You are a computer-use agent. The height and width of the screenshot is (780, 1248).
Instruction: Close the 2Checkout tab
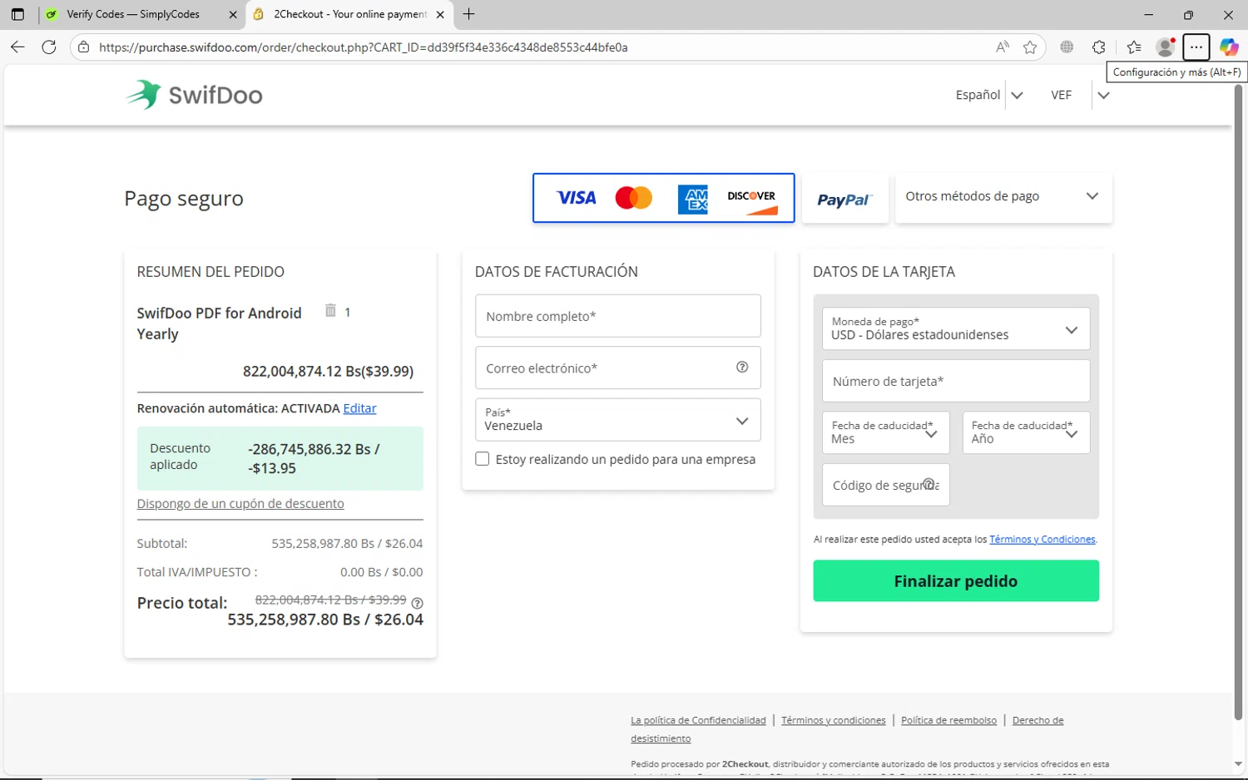point(440,14)
